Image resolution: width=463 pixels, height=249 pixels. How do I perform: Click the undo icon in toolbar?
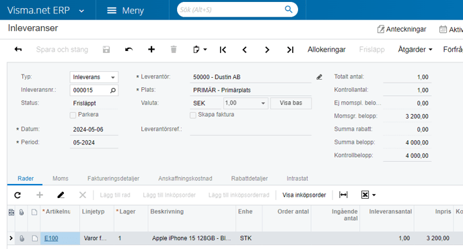[x=129, y=50]
